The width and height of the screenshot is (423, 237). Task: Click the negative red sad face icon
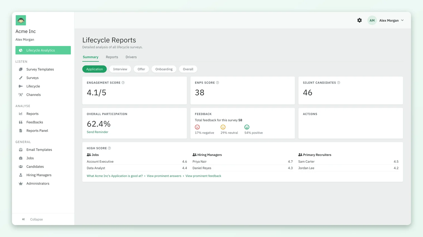click(x=197, y=127)
